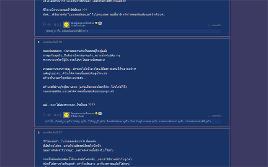Open the ความคิดเห็นที่ 19 comment label
268x167 pixels.
[x=52, y=42]
